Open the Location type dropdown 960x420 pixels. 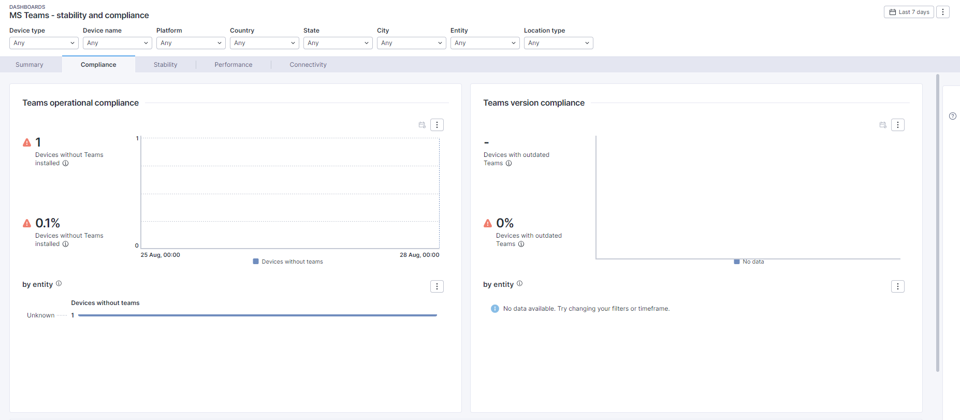[559, 43]
